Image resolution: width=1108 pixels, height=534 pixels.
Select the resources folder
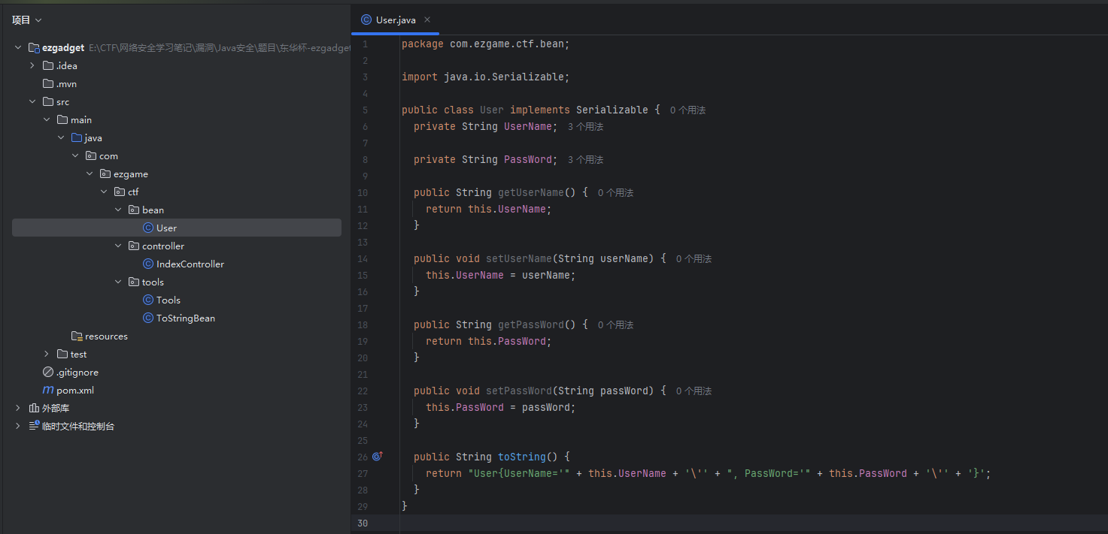coord(105,336)
